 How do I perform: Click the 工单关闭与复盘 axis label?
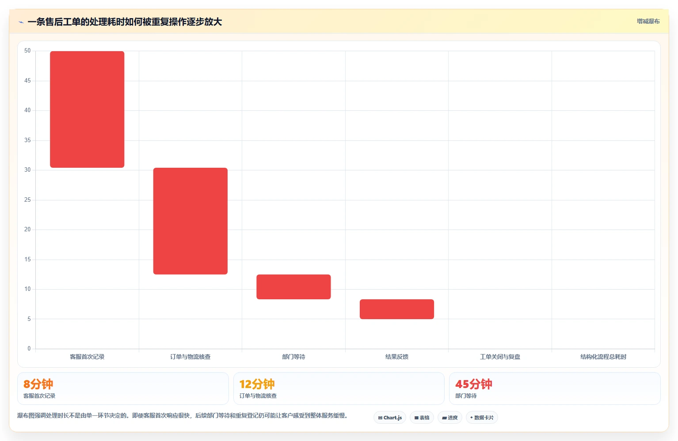(500, 357)
